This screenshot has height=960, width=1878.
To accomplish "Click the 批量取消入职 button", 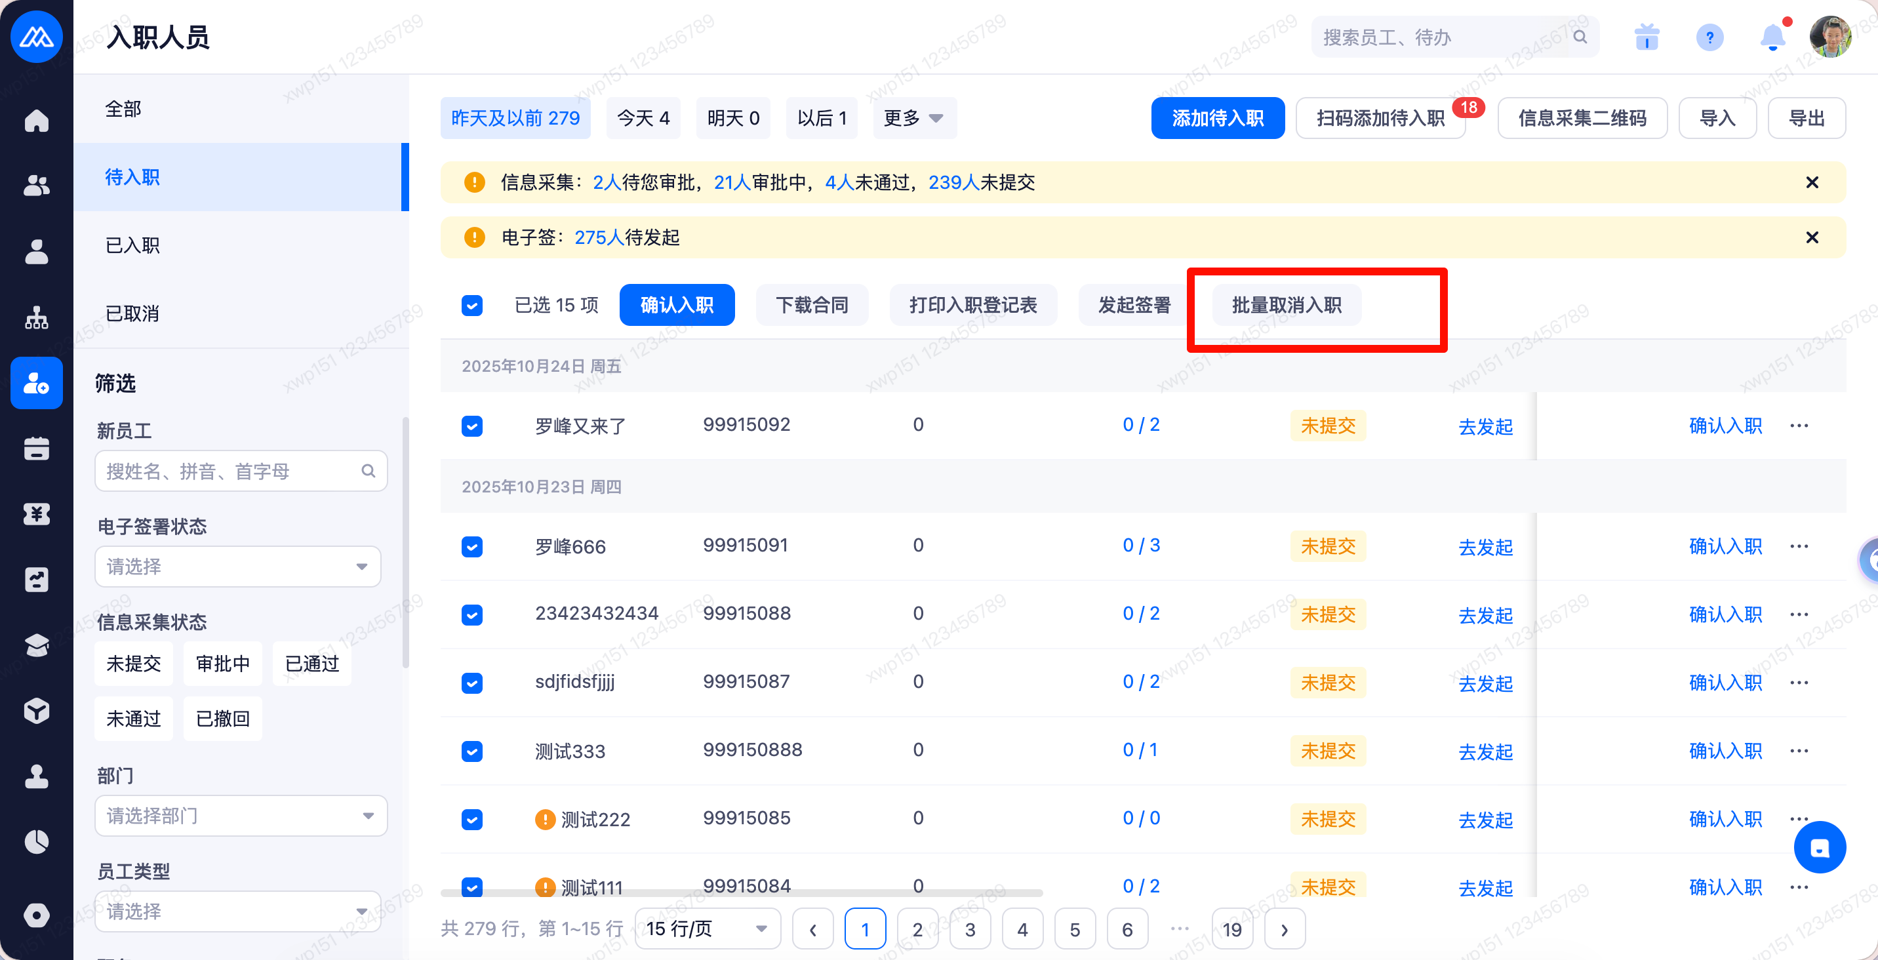I will coord(1286,306).
